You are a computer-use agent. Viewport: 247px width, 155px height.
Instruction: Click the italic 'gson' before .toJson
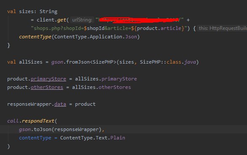tap(25, 129)
